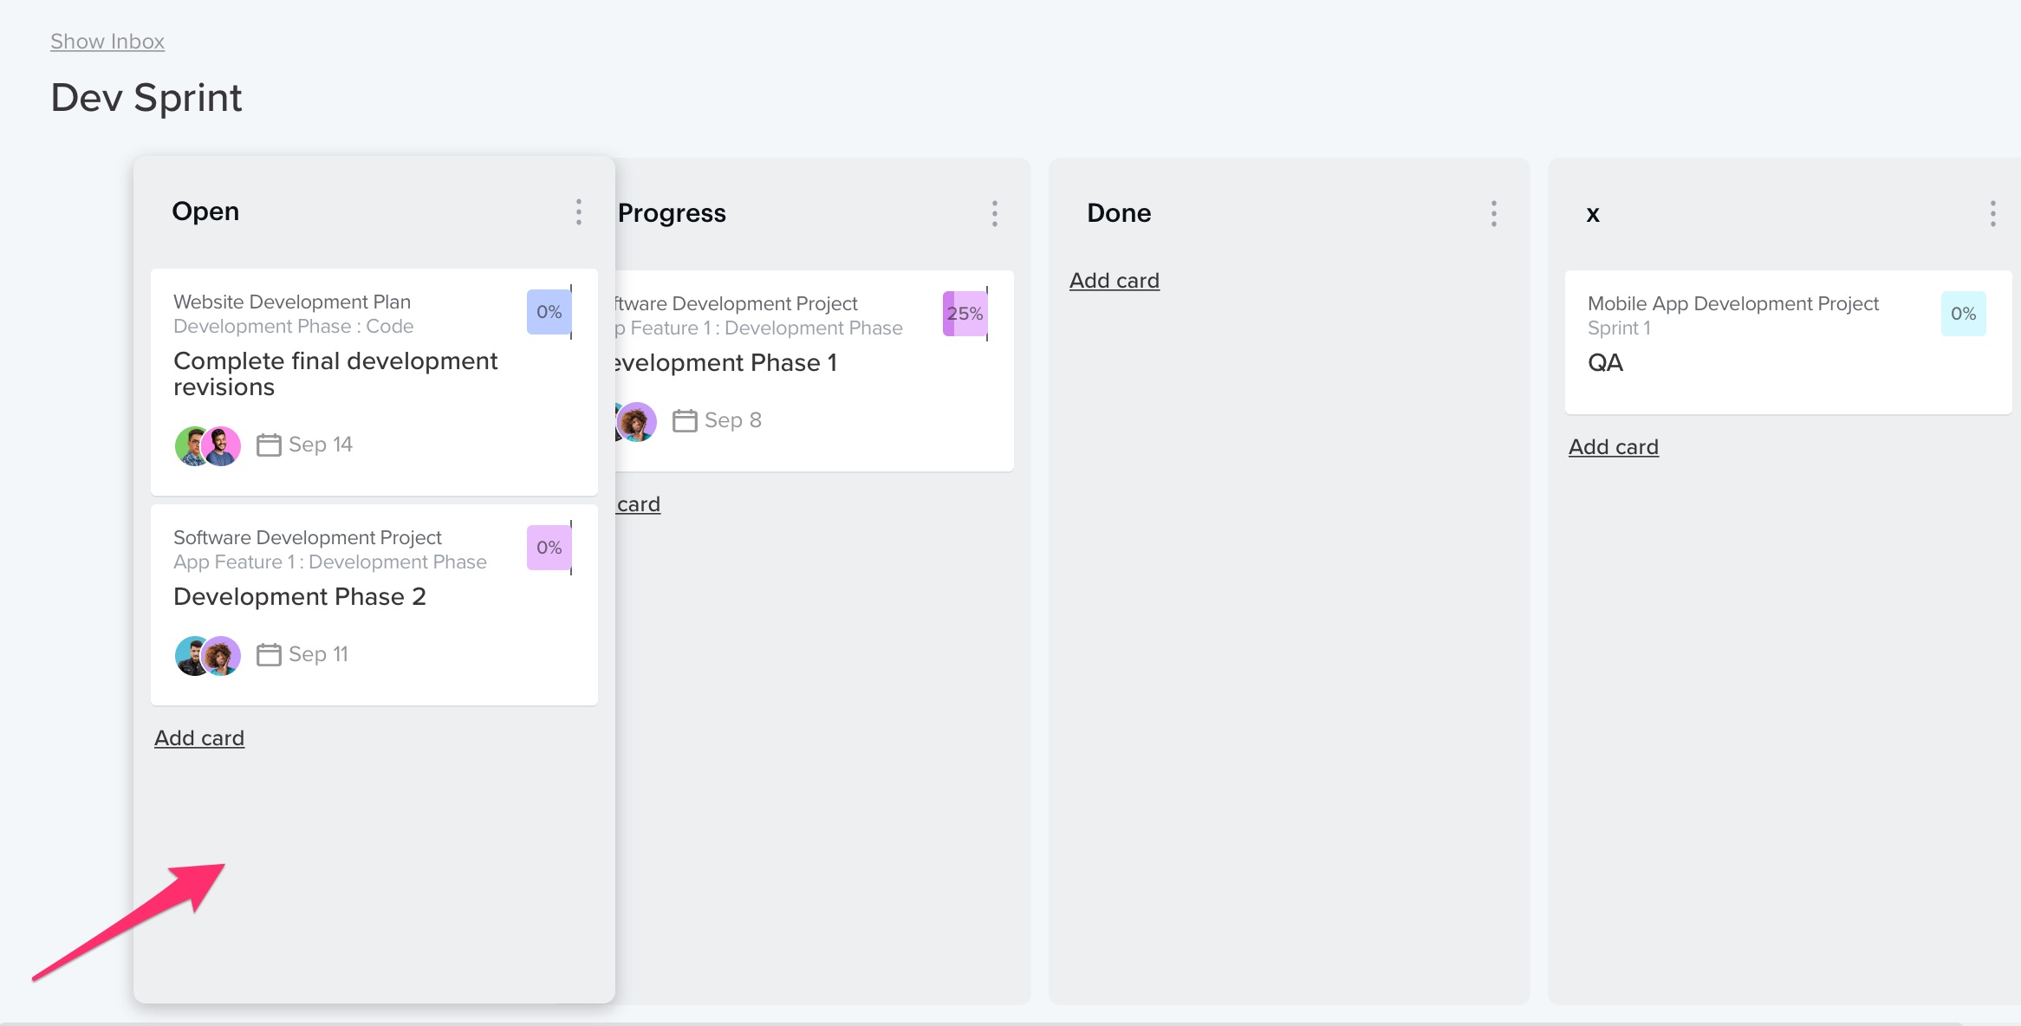Click the Show Inbox link
The height and width of the screenshot is (1026, 2021).
click(x=107, y=42)
